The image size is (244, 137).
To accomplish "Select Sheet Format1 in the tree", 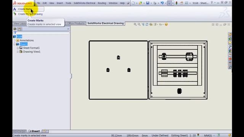I will (31, 48).
